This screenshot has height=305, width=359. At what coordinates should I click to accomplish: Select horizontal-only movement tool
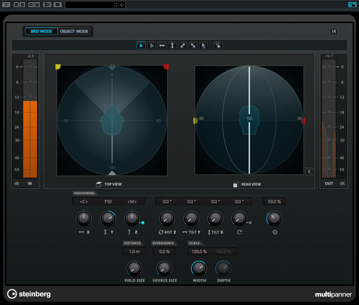(162, 46)
